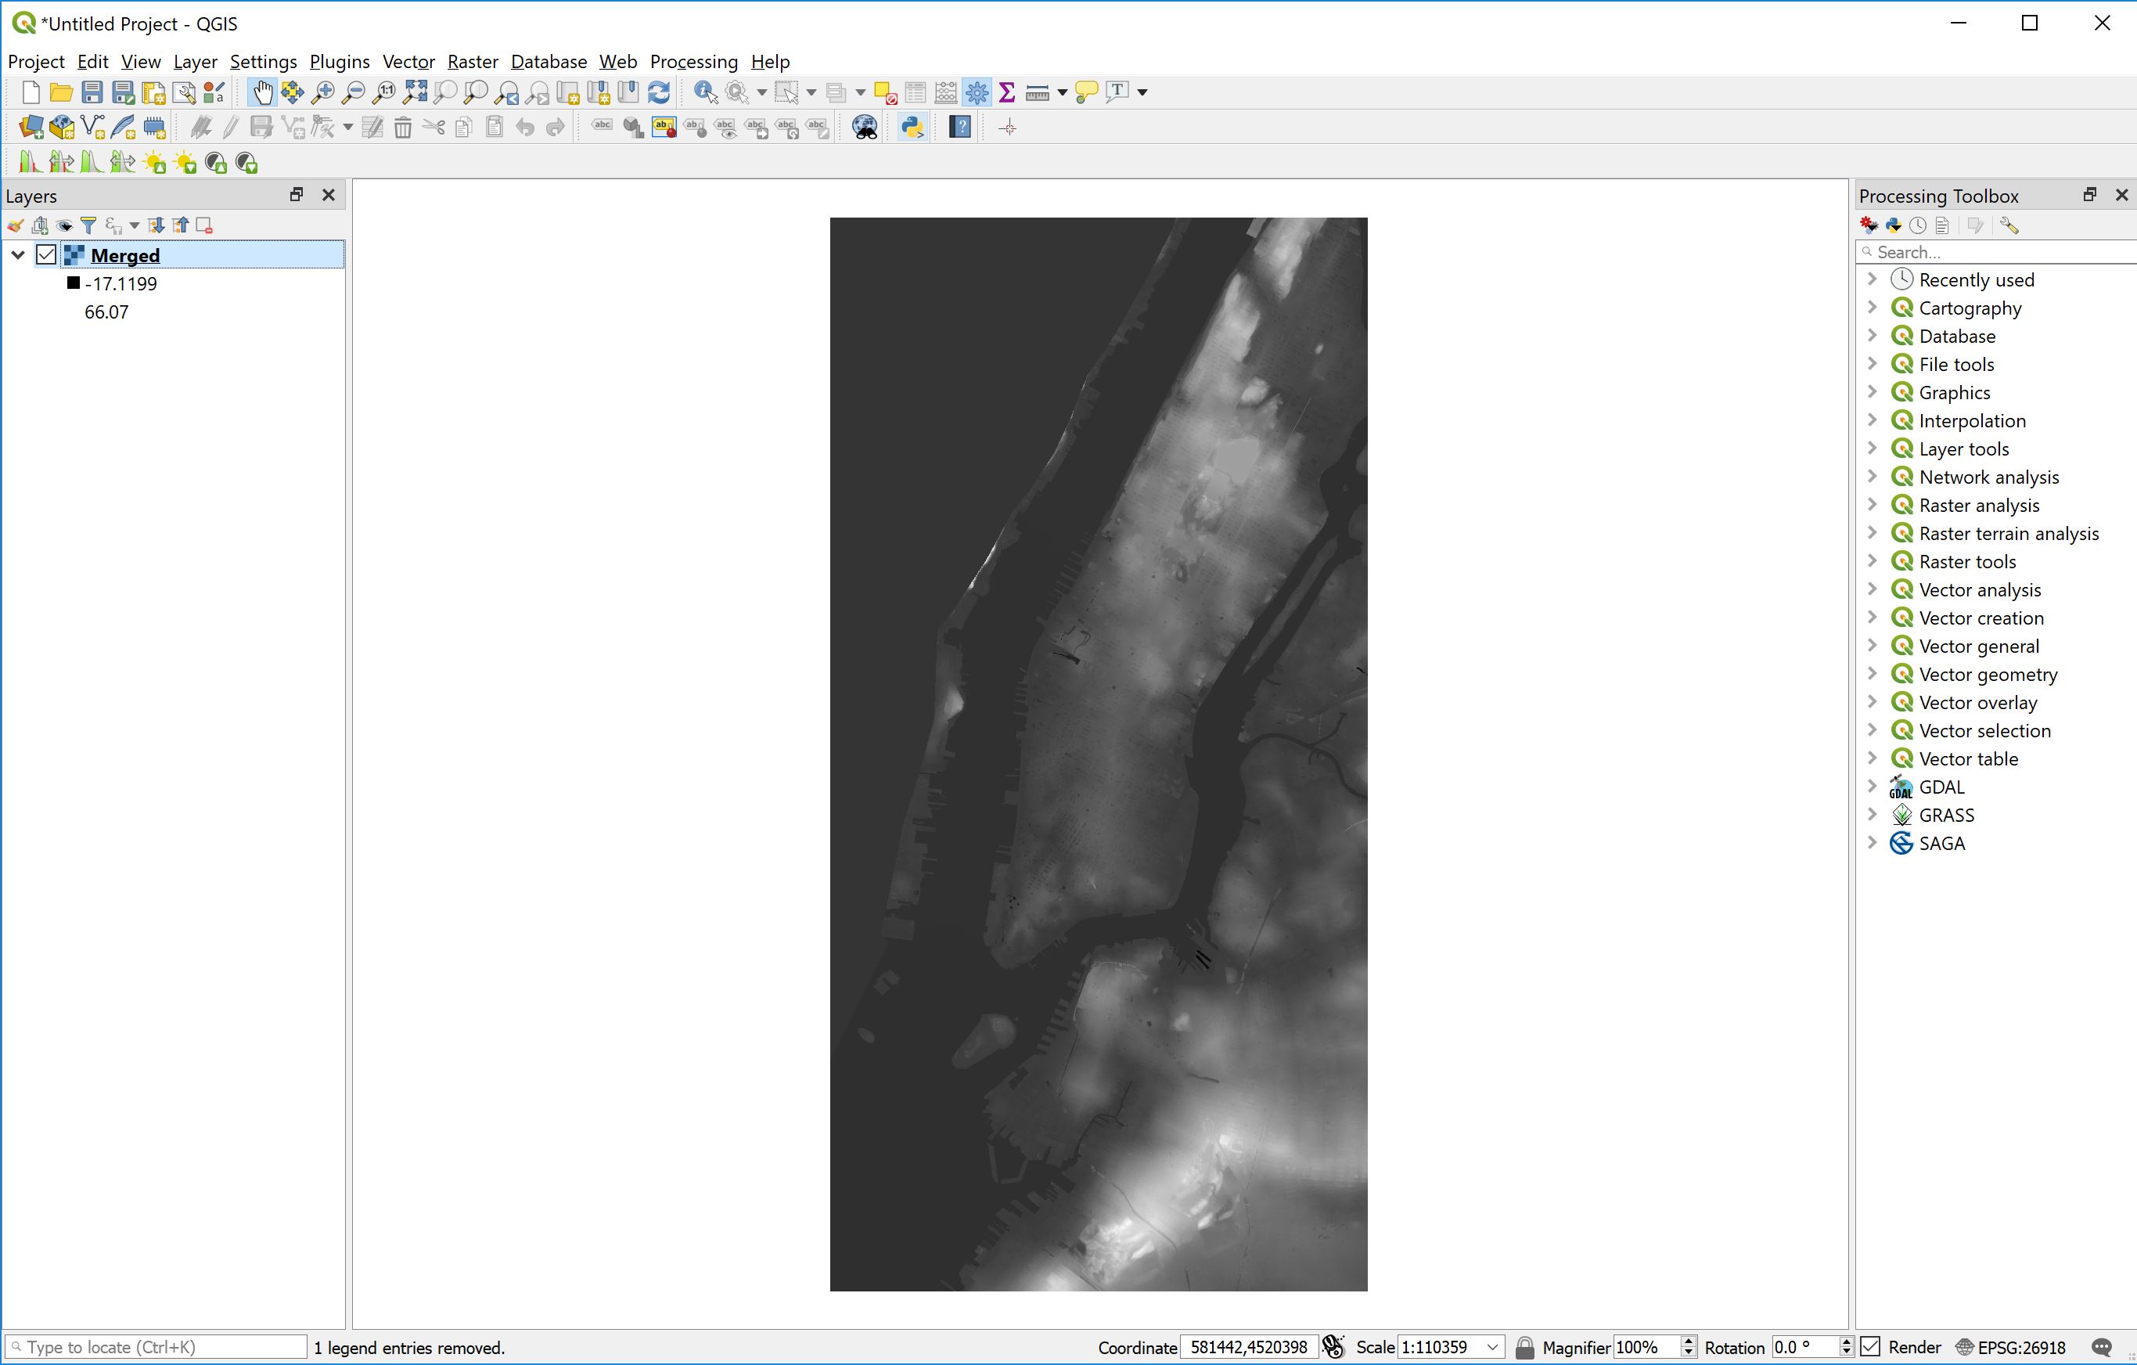Open the map Scale dropdown
The width and height of the screenshot is (2137, 1365).
pyautogui.click(x=1491, y=1346)
